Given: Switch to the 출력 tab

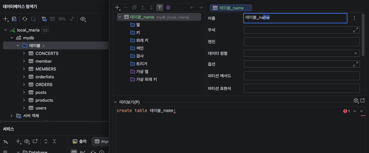Looking at the screenshot, I should (x=80, y=141).
